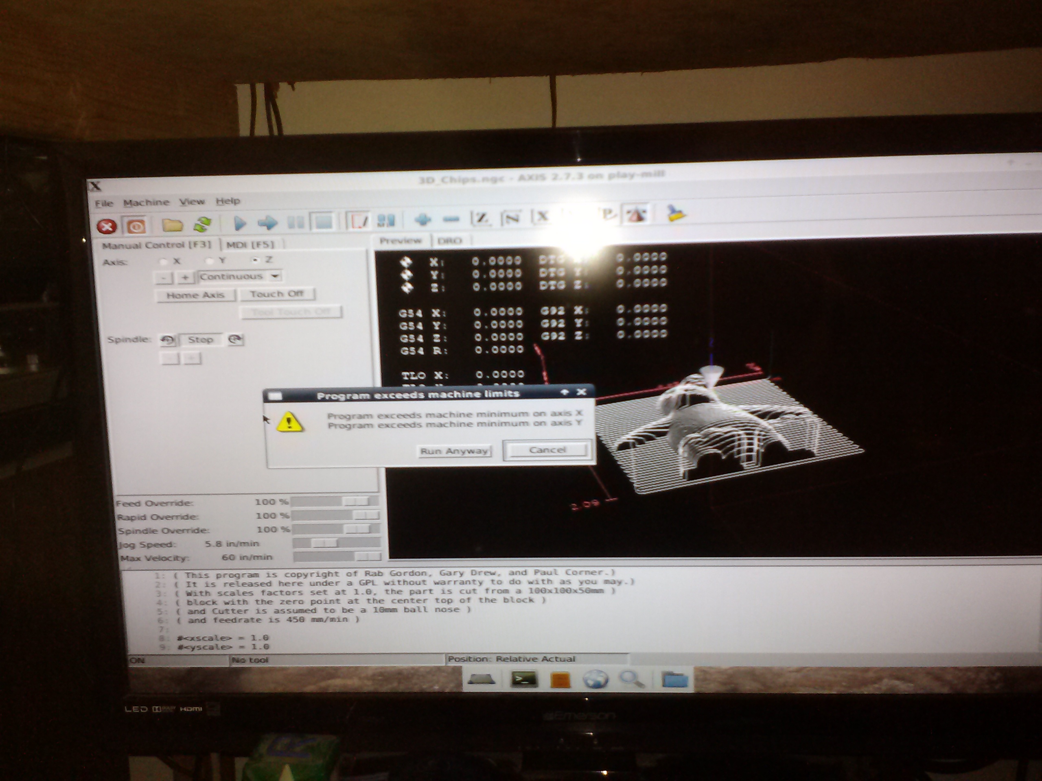Toggle the orange Machine Power button
Image resolution: width=1042 pixels, height=781 pixels.
tap(136, 226)
